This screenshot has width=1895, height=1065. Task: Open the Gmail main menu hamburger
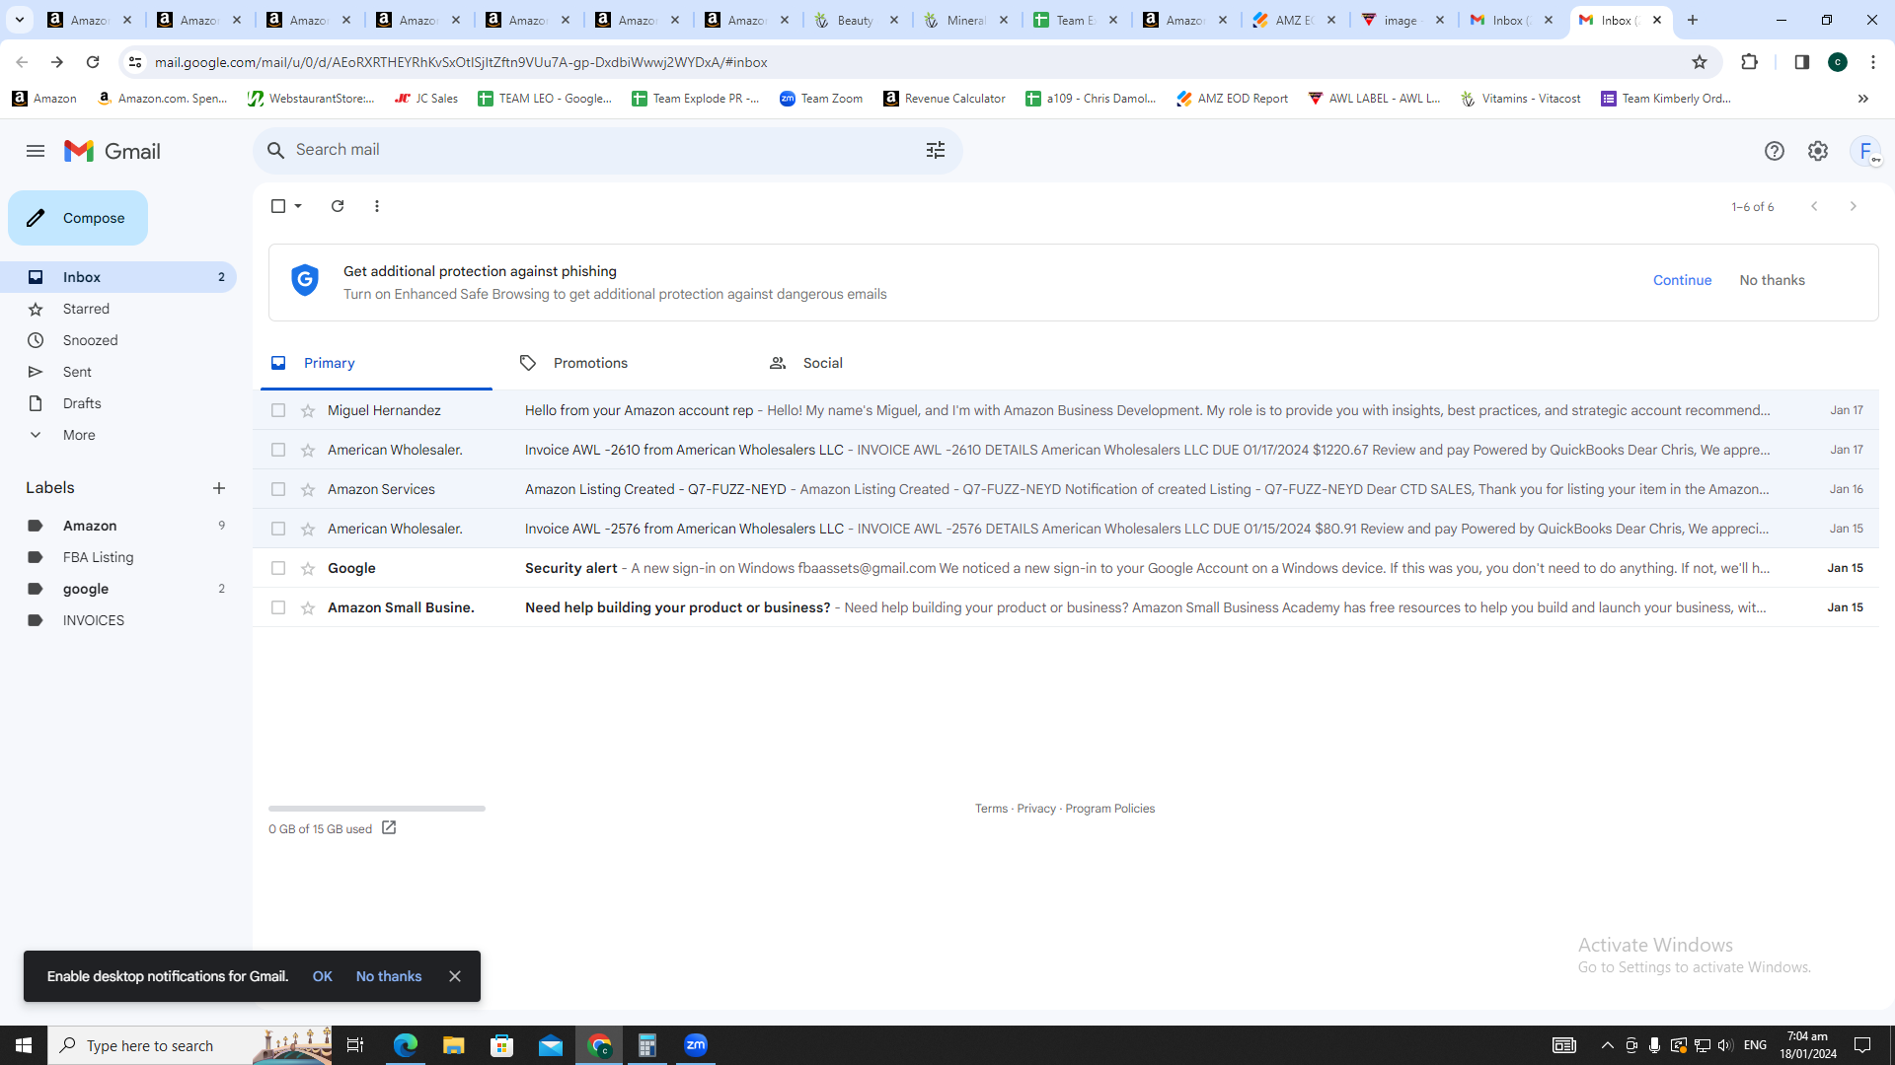click(36, 151)
